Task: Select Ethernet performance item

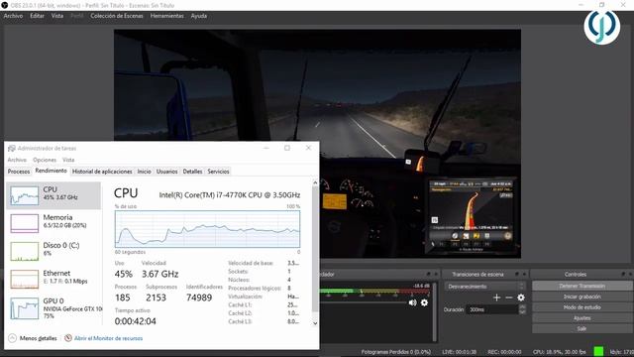Action: pos(53,279)
